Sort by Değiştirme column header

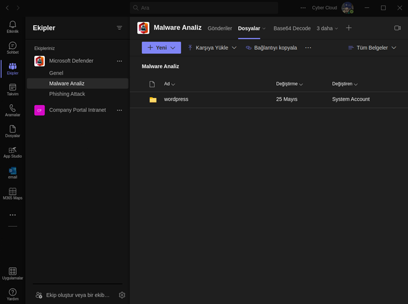(x=289, y=84)
